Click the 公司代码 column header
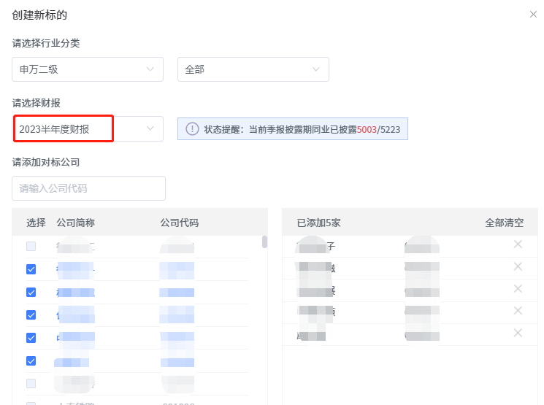The width and height of the screenshot is (544, 405). [x=180, y=223]
